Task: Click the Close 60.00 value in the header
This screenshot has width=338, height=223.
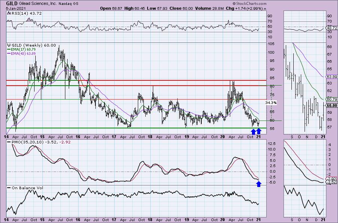Action: pyautogui.click(x=181, y=9)
